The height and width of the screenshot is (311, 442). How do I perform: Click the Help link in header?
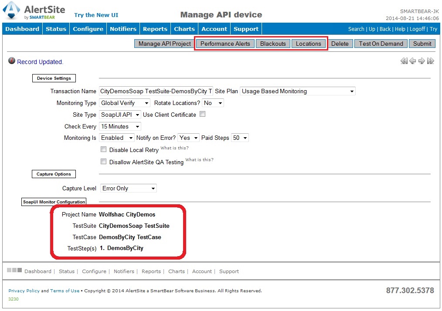coord(400,29)
